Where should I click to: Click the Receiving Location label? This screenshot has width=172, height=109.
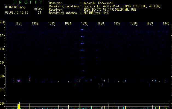point(64,6)
